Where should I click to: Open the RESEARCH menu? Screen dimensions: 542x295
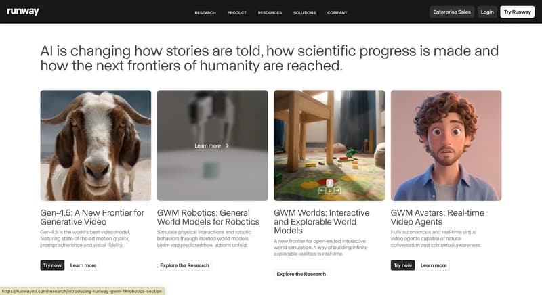(205, 12)
